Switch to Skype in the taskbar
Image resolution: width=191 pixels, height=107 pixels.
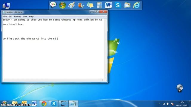pyautogui.click(x=54, y=104)
